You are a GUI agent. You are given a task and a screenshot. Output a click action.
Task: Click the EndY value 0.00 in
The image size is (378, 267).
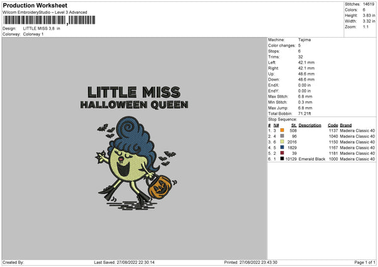click(x=304, y=91)
